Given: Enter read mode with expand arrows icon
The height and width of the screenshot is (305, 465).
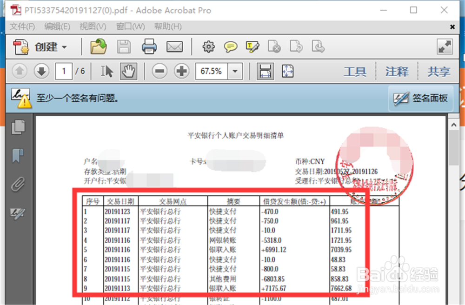Looking at the screenshot, I should tap(445, 47).
